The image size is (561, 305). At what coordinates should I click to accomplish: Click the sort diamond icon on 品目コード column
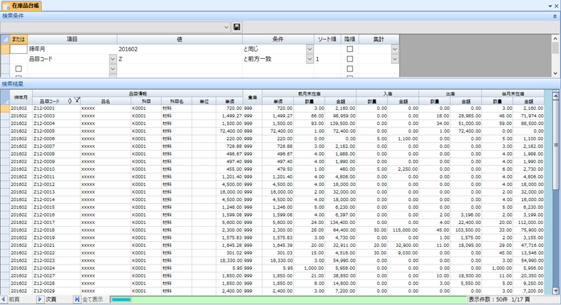[70, 101]
